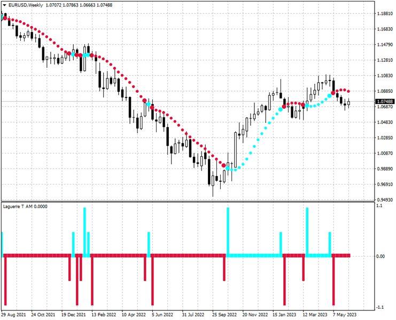This screenshot has height=320, width=396.
Task: Click the 10 Apr 2022 date label
Action: click(x=134, y=315)
